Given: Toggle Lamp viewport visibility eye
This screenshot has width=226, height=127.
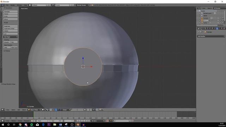Looking at the screenshot, I should coord(218,23).
